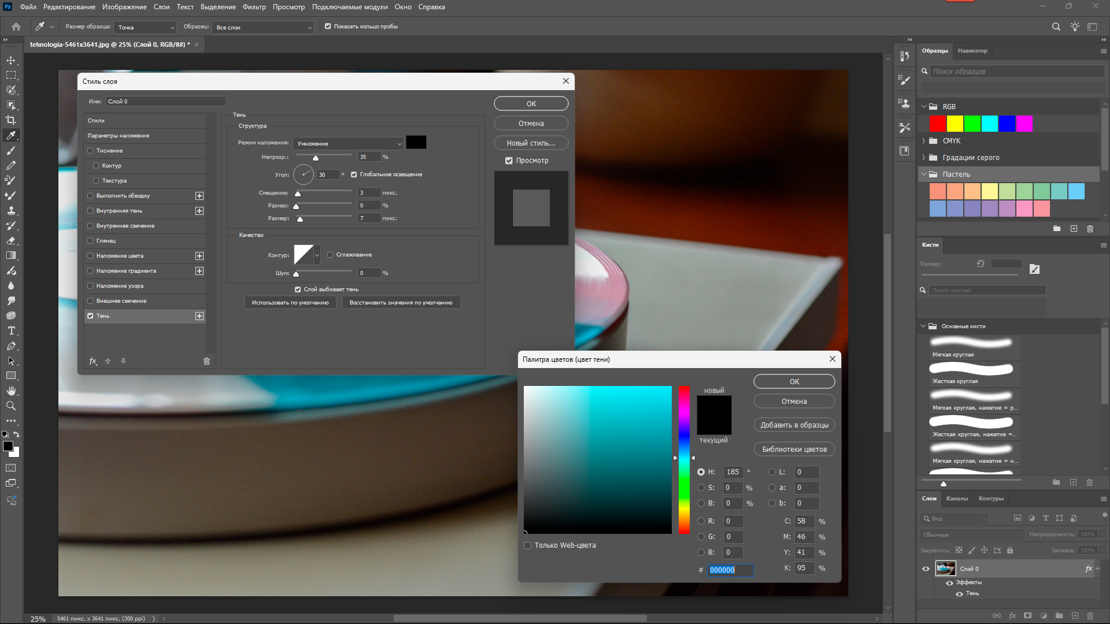The height and width of the screenshot is (624, 1110).
Task: Click the fx icon in Layer Style dialog
Action: point(92,361)
